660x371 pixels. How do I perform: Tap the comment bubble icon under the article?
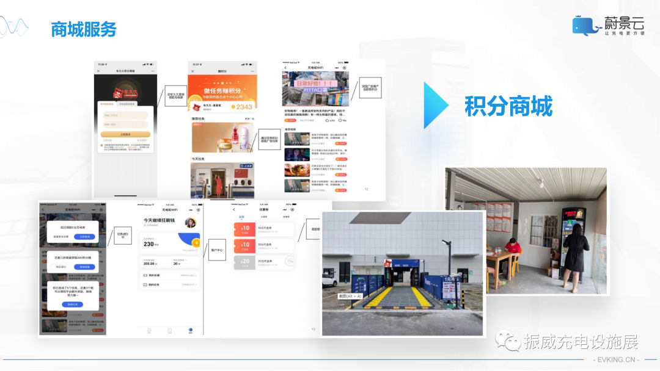[340, 121]
